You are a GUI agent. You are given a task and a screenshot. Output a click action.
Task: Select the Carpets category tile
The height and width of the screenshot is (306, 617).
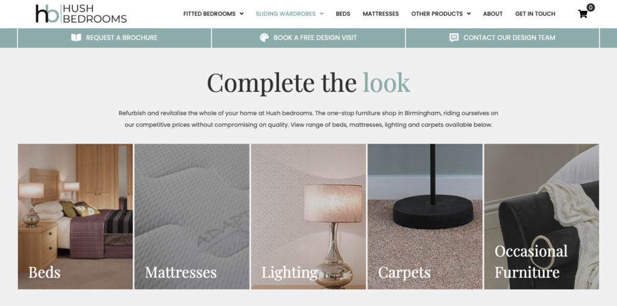coord(425,216)
